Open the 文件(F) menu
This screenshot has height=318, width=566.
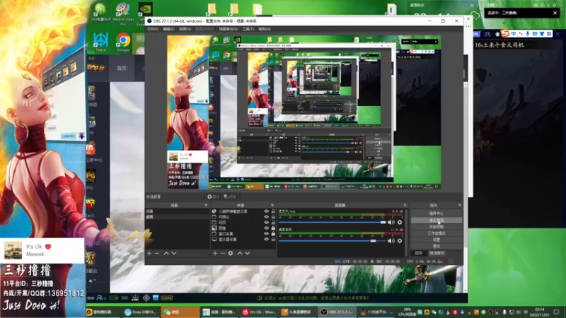coord(152,29)
